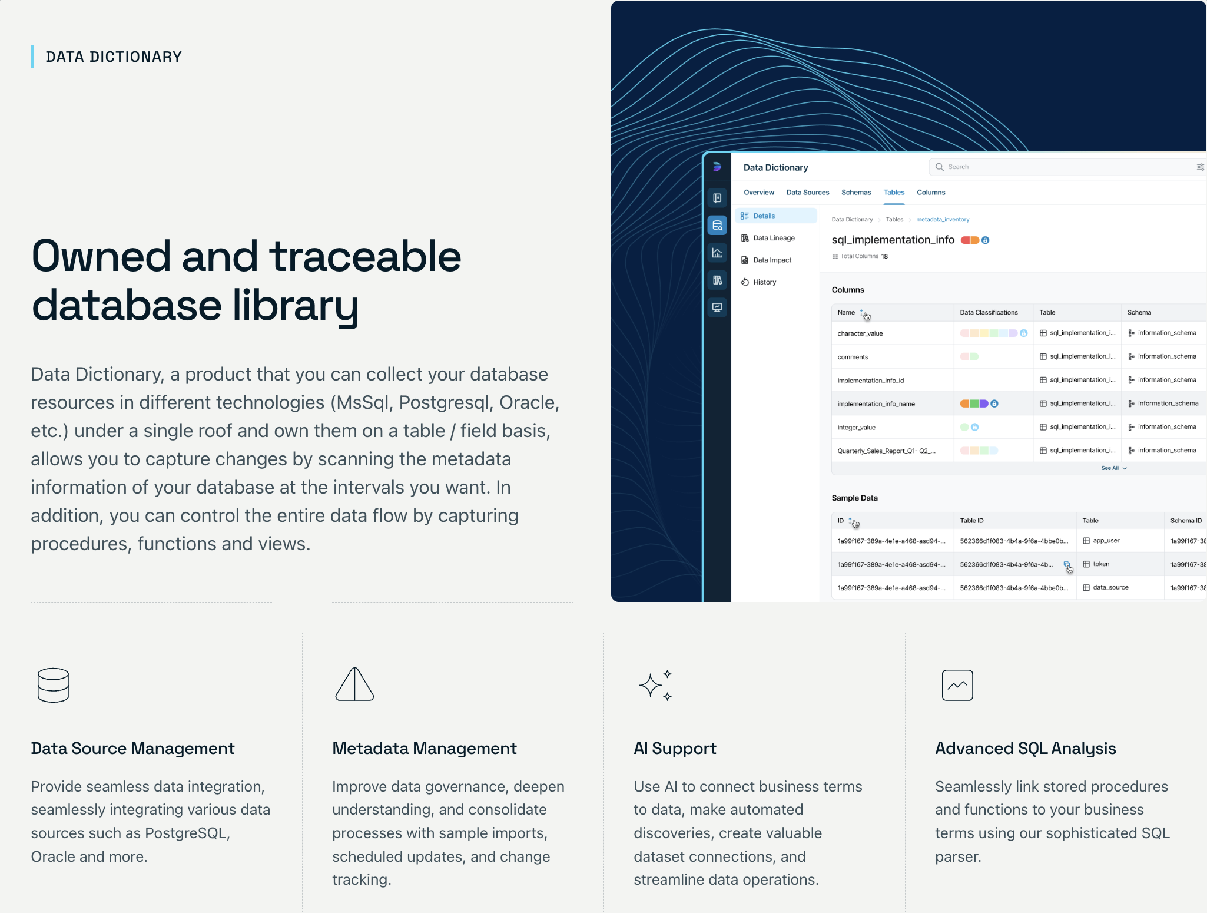Open the Data Lineage panel
The image size is (1207, 913).
click(x=773, y=238)
